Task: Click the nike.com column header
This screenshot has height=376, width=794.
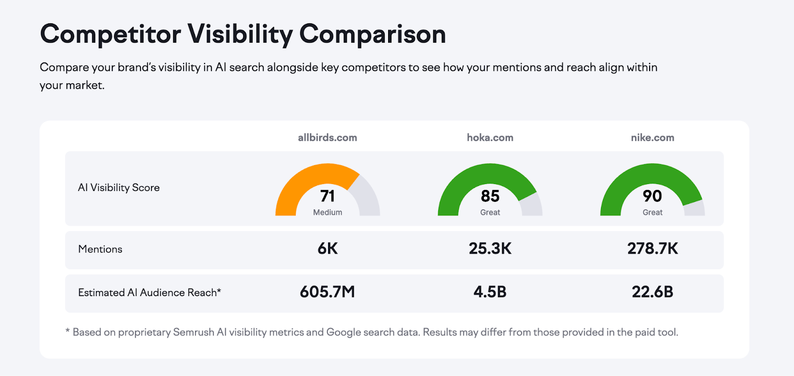Action: [652, 138]
